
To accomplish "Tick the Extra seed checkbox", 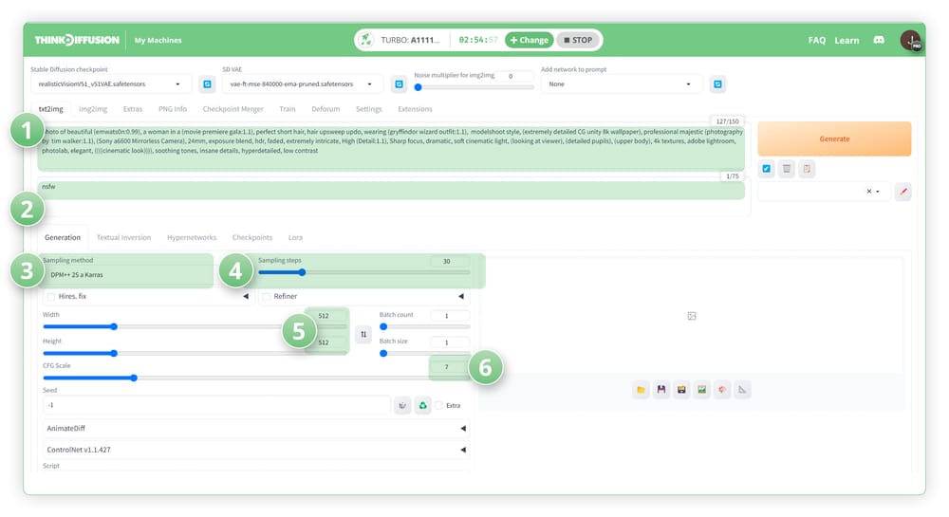I will pyautogui.click(x=439, y=405).
